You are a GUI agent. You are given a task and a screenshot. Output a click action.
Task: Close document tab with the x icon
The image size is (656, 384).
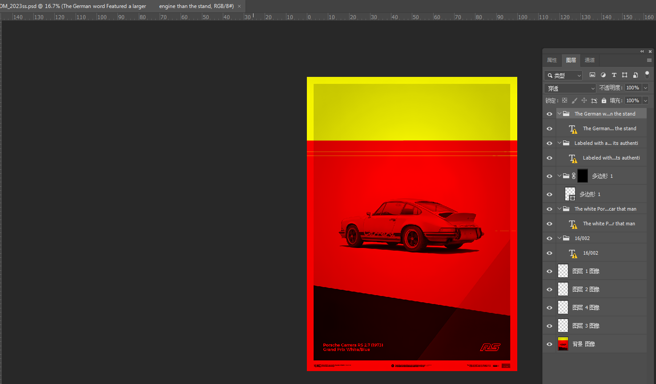tap(239, 6)
